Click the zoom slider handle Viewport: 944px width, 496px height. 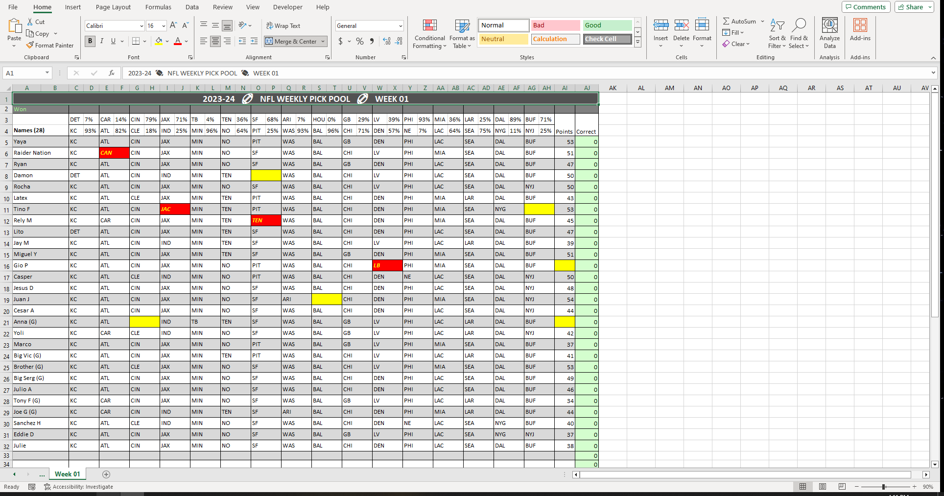coord(883,487)
